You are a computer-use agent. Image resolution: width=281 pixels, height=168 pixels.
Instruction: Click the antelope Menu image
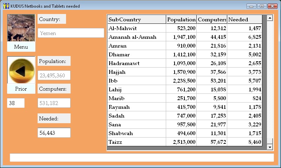[x=21, y=28]
